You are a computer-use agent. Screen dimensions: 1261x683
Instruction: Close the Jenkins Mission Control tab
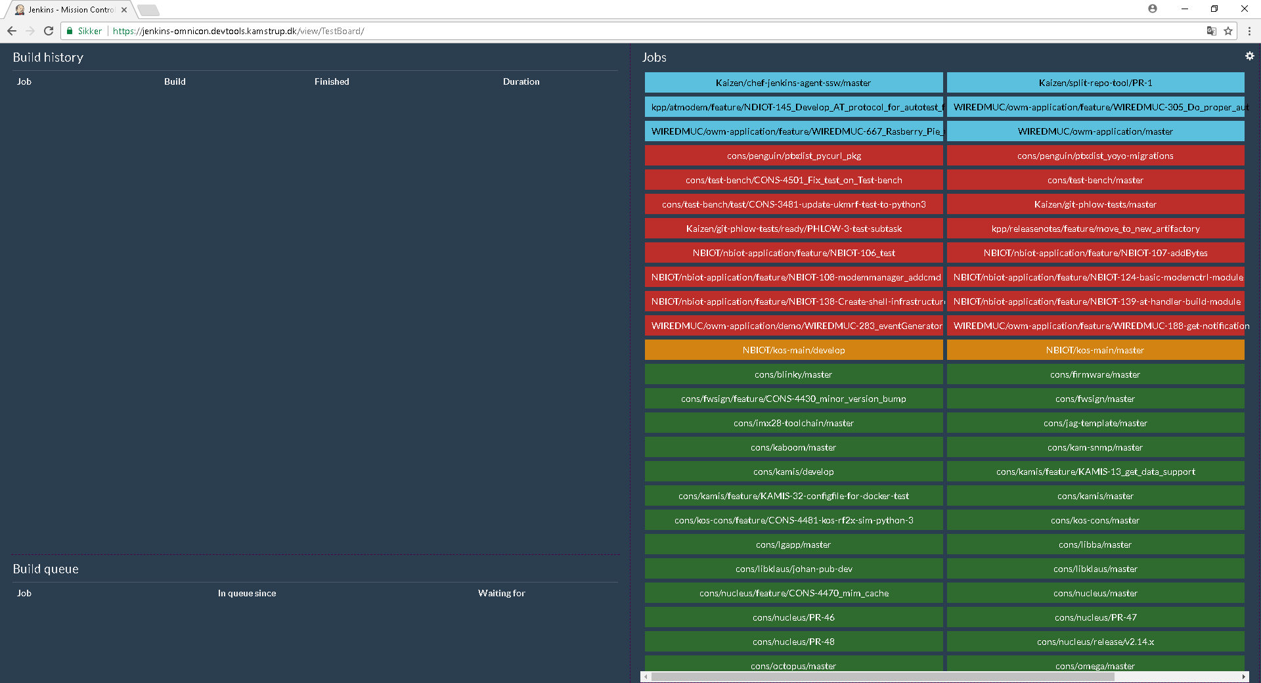(124, 10)
